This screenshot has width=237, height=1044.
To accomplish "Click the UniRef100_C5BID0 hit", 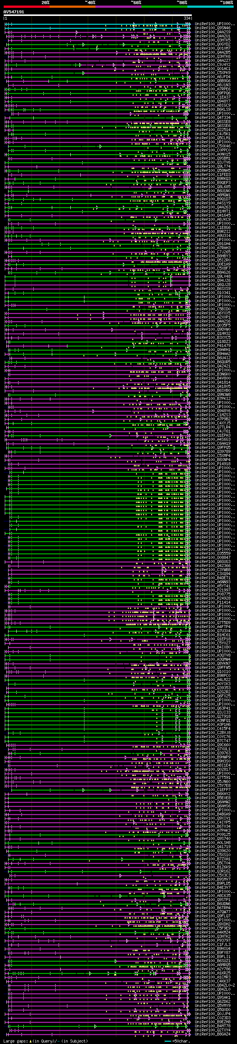I will 213,309.
